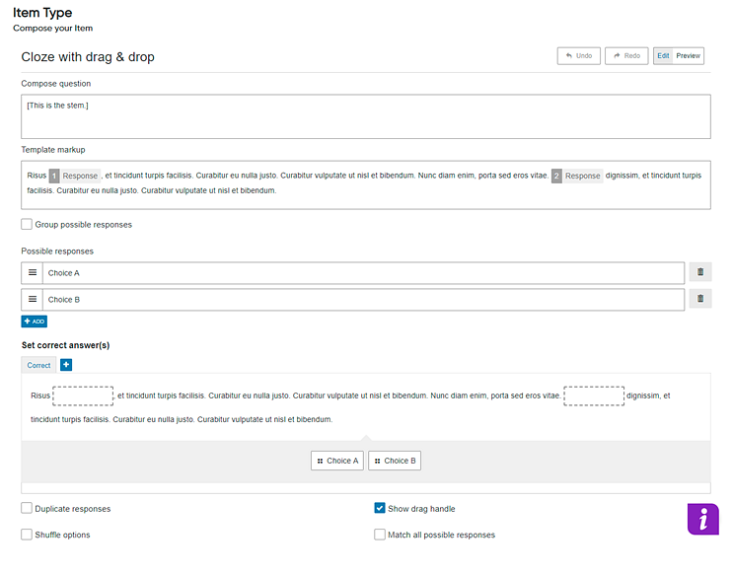Click the 'Item Type' page title
This screenshot has height=574, width=732.
[42, 13]
